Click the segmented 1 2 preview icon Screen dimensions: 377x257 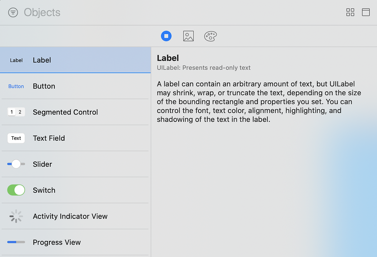[x=16, y=112]
